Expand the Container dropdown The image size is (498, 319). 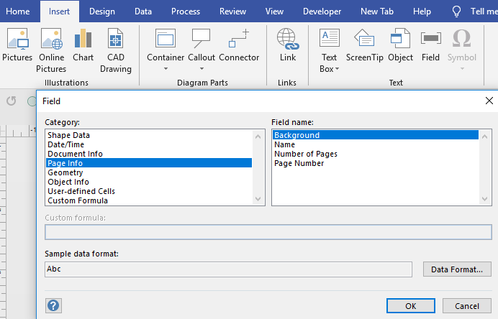[166, 69]
